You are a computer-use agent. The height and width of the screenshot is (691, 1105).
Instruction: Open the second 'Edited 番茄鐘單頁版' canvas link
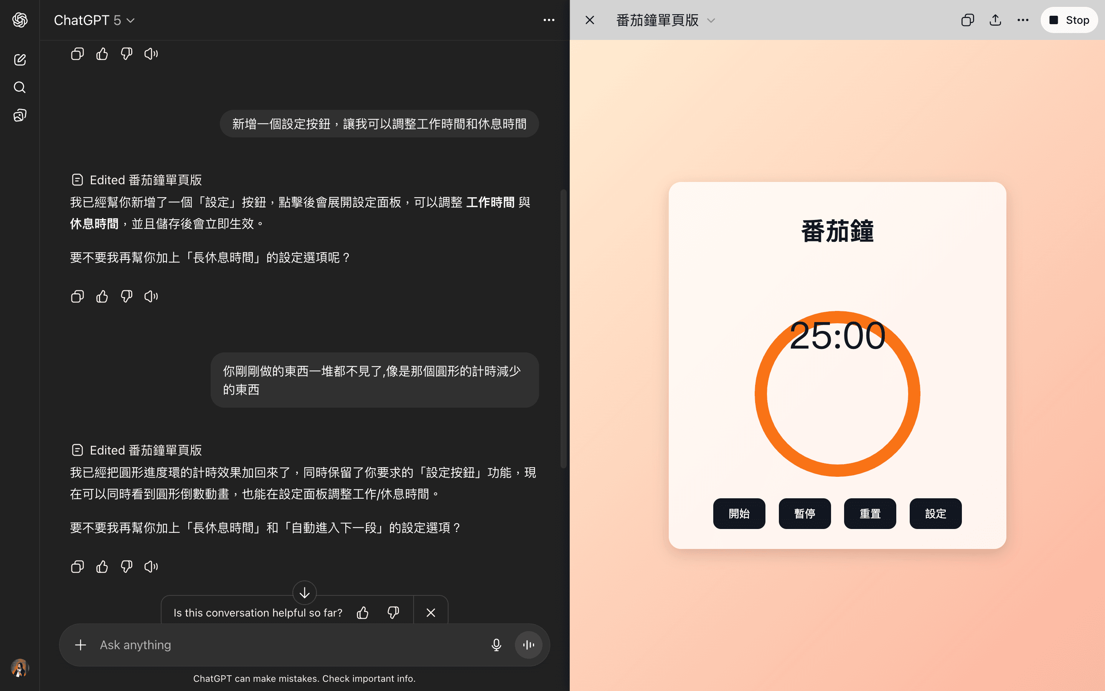pyautogui.click(x=137, y=450)
